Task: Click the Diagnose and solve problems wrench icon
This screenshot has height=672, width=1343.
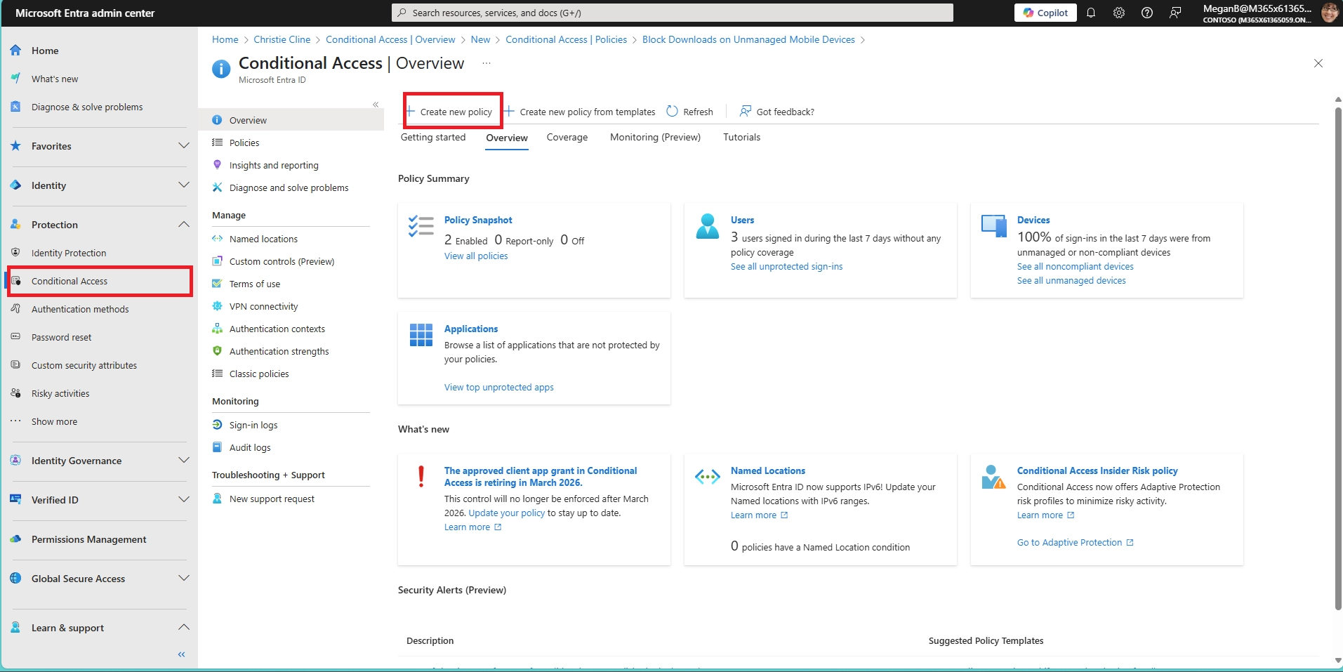Action: 218,187
